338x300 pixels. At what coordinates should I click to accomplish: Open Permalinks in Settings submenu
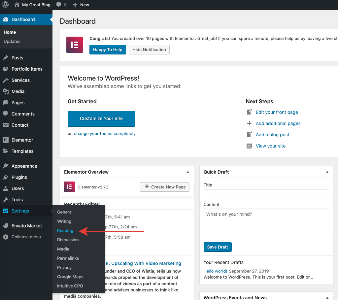point(68,258)
